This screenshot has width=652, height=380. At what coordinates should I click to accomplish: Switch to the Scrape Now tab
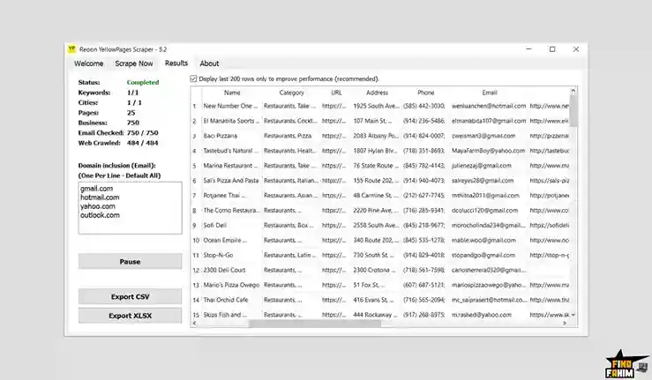134,63
